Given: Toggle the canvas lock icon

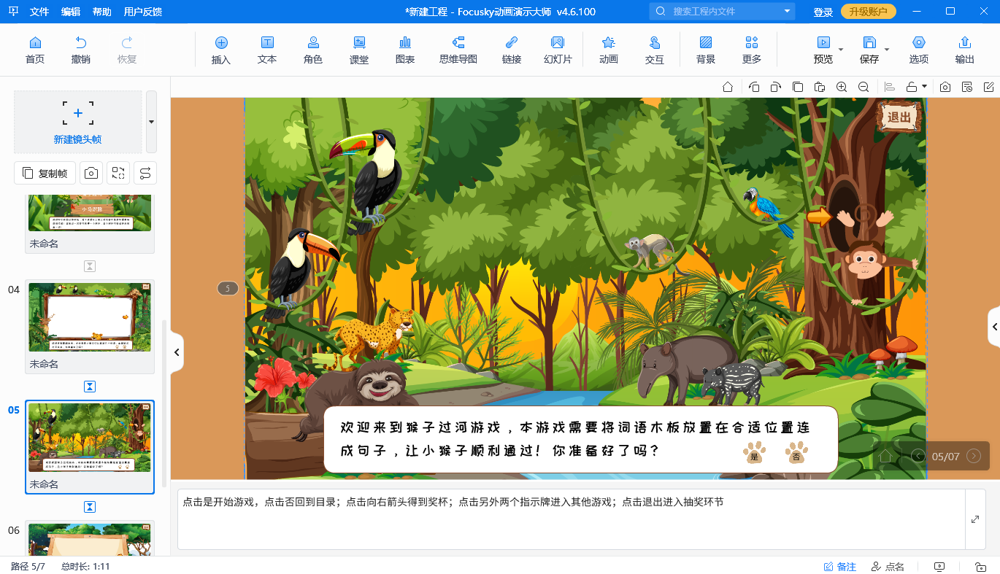Looking at the screenshot, I should click(912, 87).
